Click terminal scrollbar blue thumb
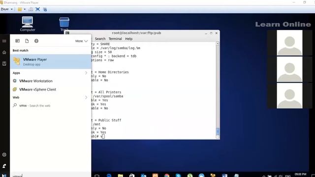Screen dimensions: 315x177 coord(218,132)
